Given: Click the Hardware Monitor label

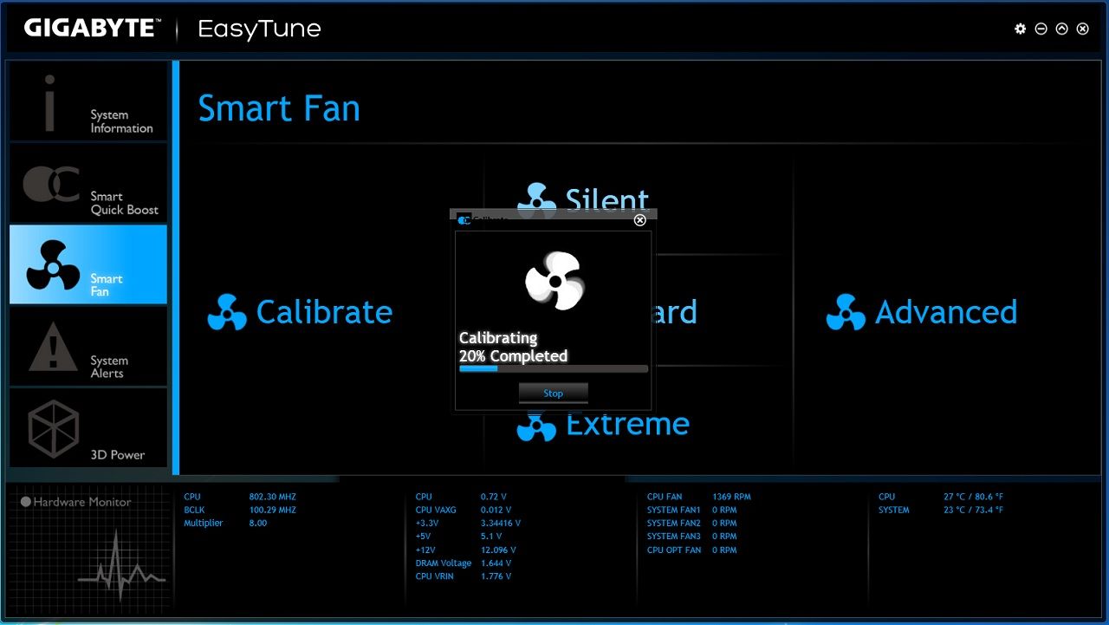Looking at the screenshot, I should point(82,501).
